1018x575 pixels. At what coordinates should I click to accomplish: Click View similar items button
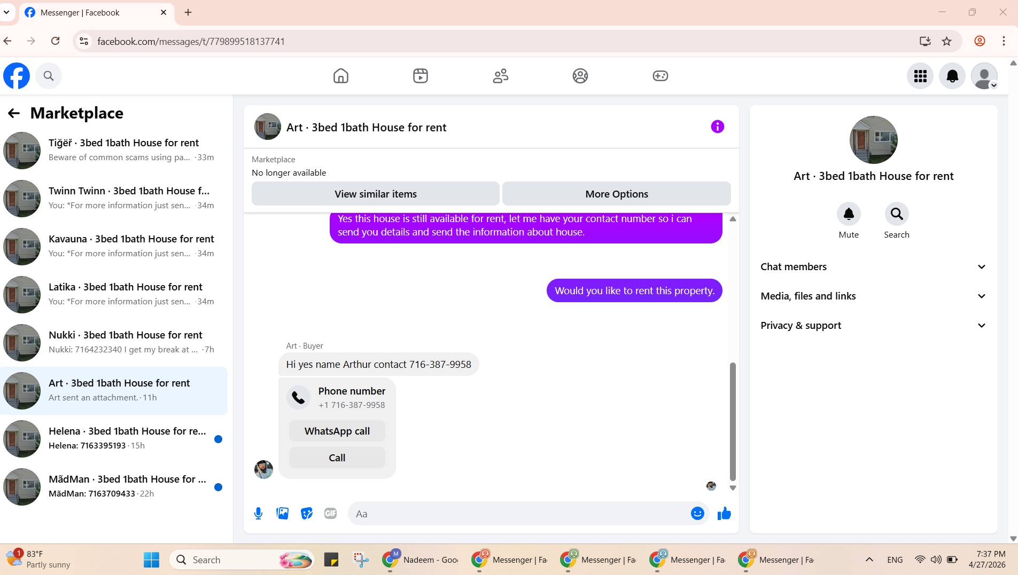[376, 194]
